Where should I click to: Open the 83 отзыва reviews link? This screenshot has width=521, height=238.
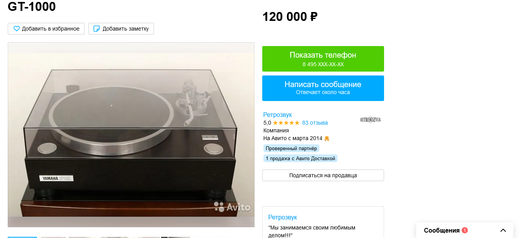(x=315, y=123)
